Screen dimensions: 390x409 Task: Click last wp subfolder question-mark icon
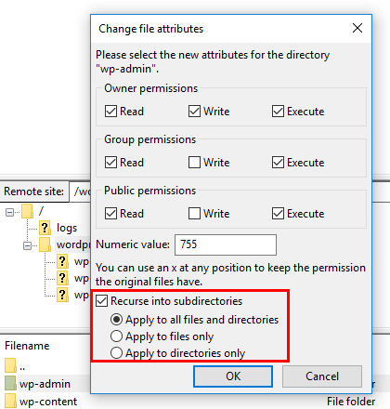tap(62, 295)
